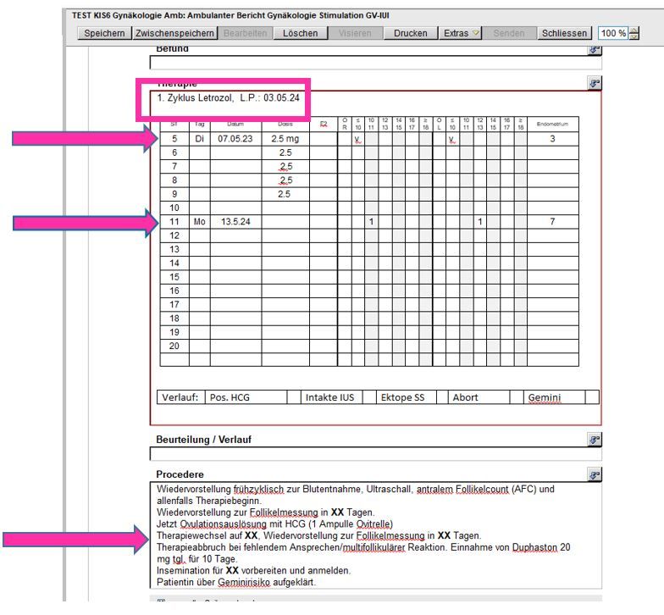
Task: Delete the report with Löschen
Action: coord(300,33)
